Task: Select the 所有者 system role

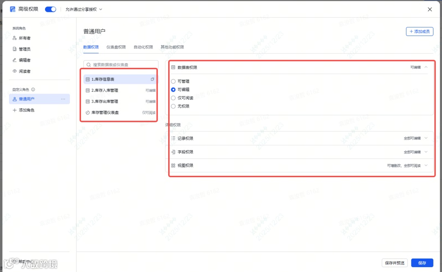Action: point(39,38)
